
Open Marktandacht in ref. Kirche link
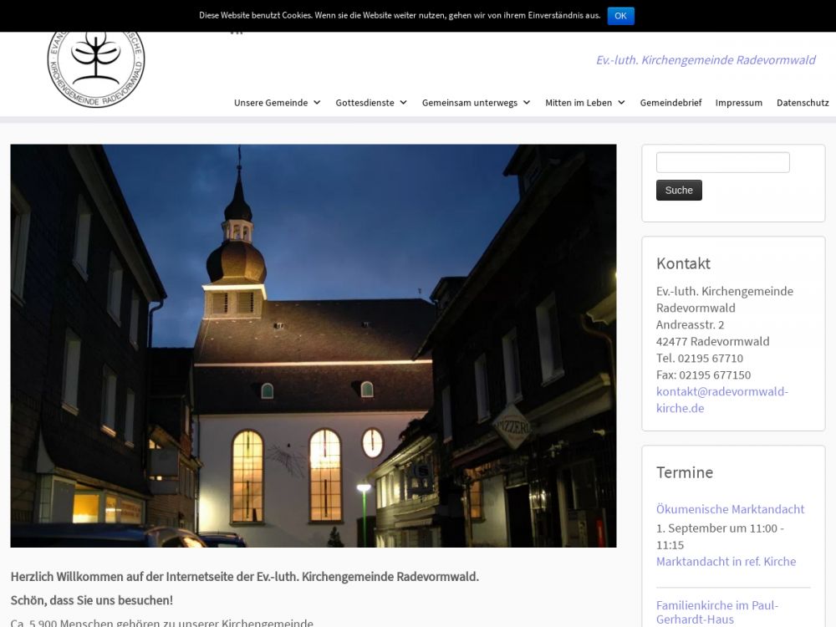tap(726, 562)
